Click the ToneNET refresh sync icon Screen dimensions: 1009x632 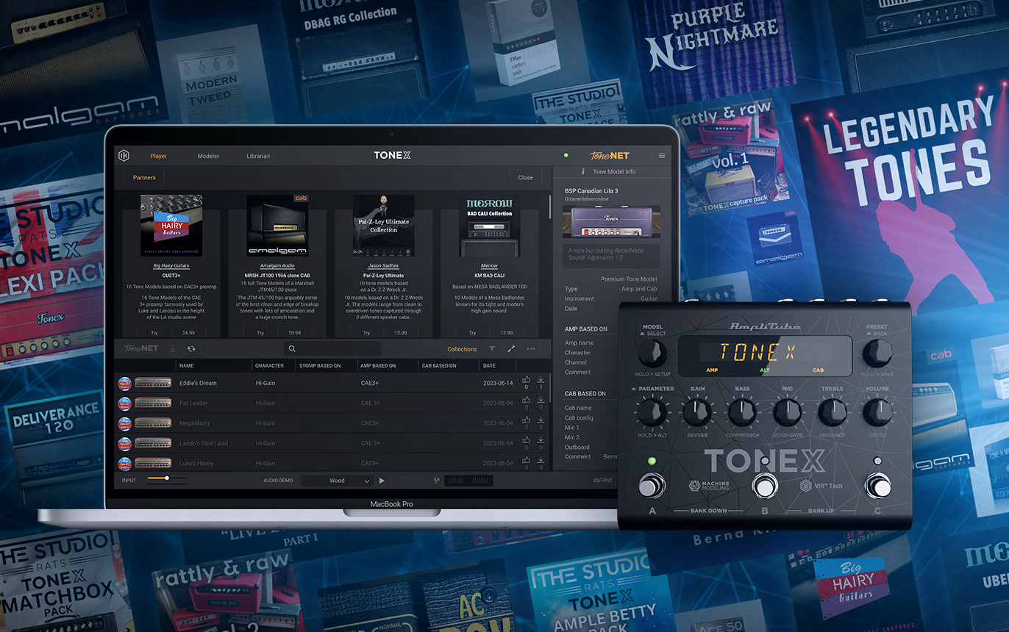[191, 349]
